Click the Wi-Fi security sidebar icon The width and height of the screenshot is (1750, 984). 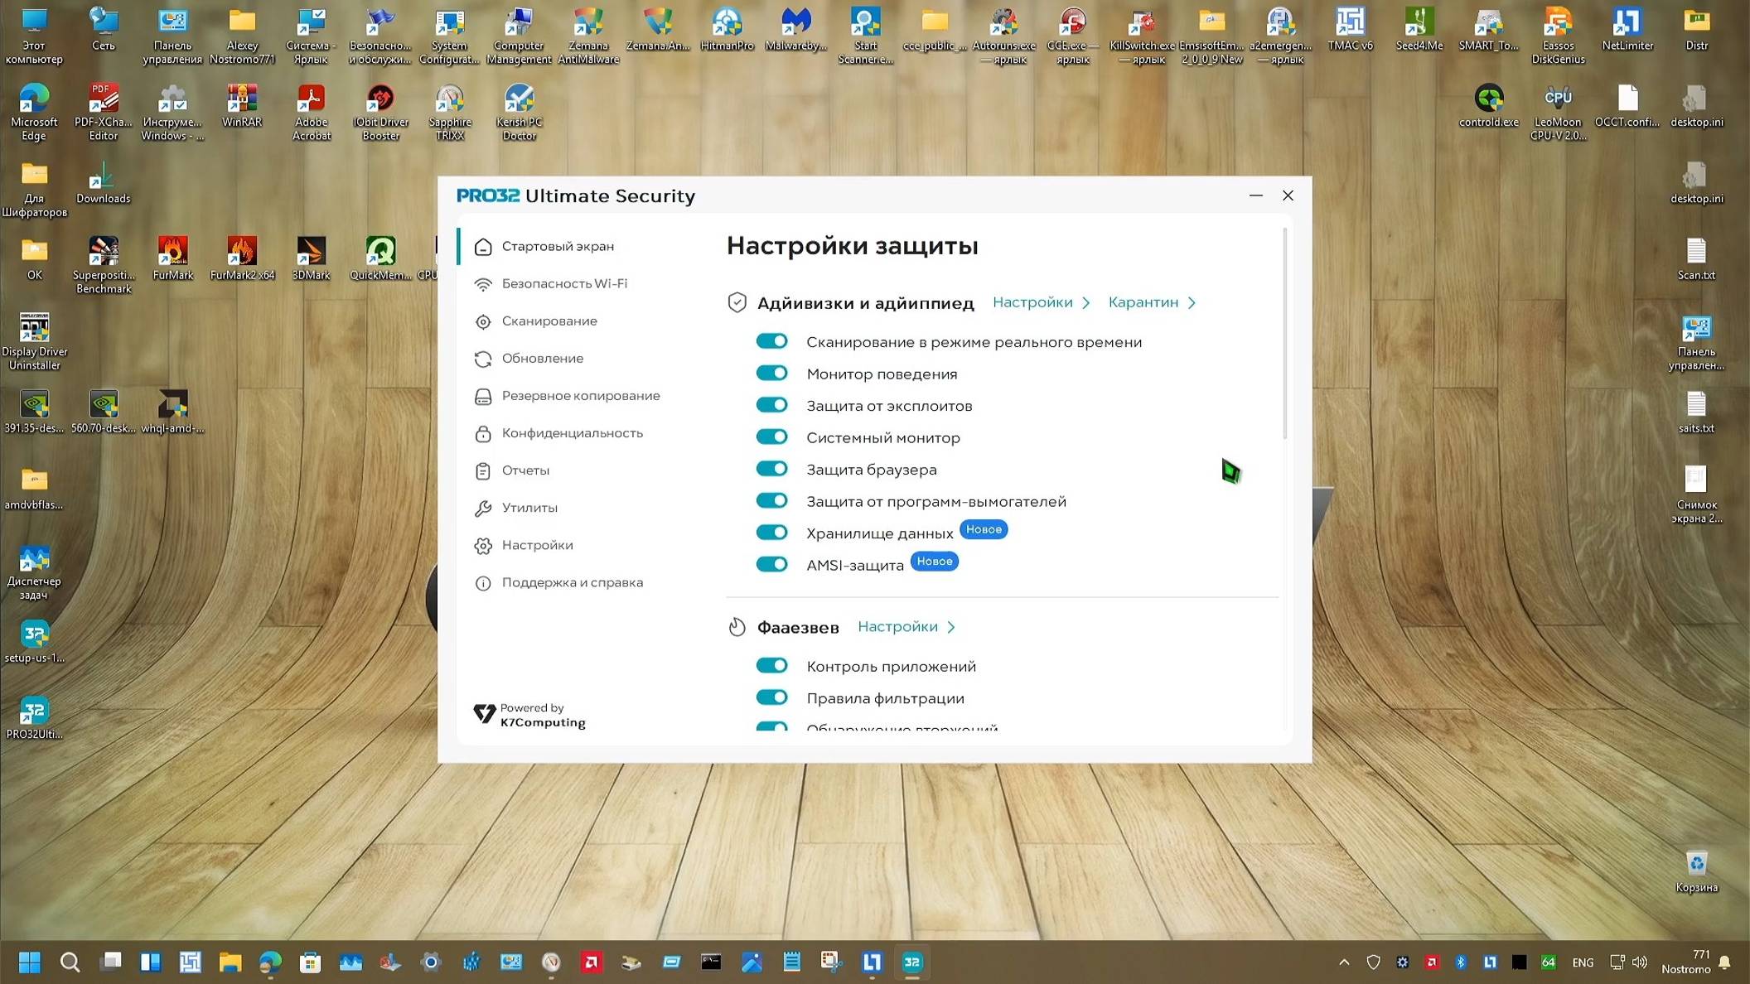483,284
